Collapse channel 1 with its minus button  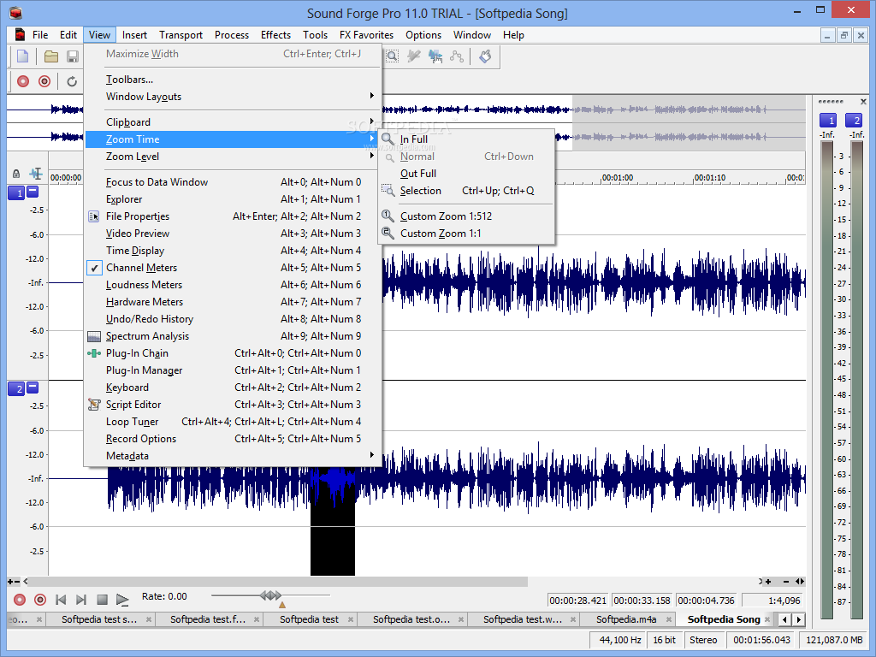click(x=33, y=192)
